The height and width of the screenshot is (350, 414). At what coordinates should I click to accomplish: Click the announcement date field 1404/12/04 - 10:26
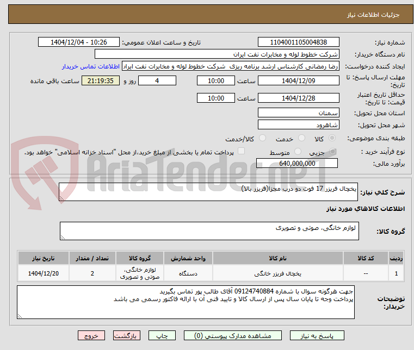click(79, 42)
